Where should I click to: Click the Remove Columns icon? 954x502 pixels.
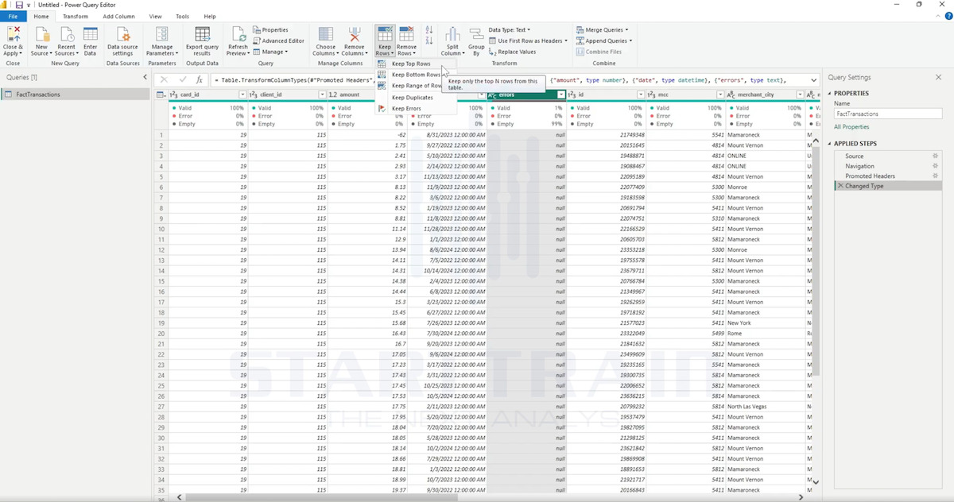tap(355, 34)
